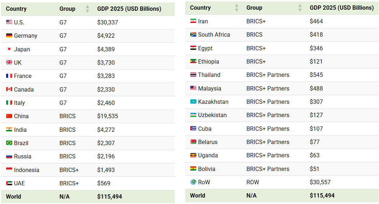Click the RoW globe icon

click(x=193, y=182)
